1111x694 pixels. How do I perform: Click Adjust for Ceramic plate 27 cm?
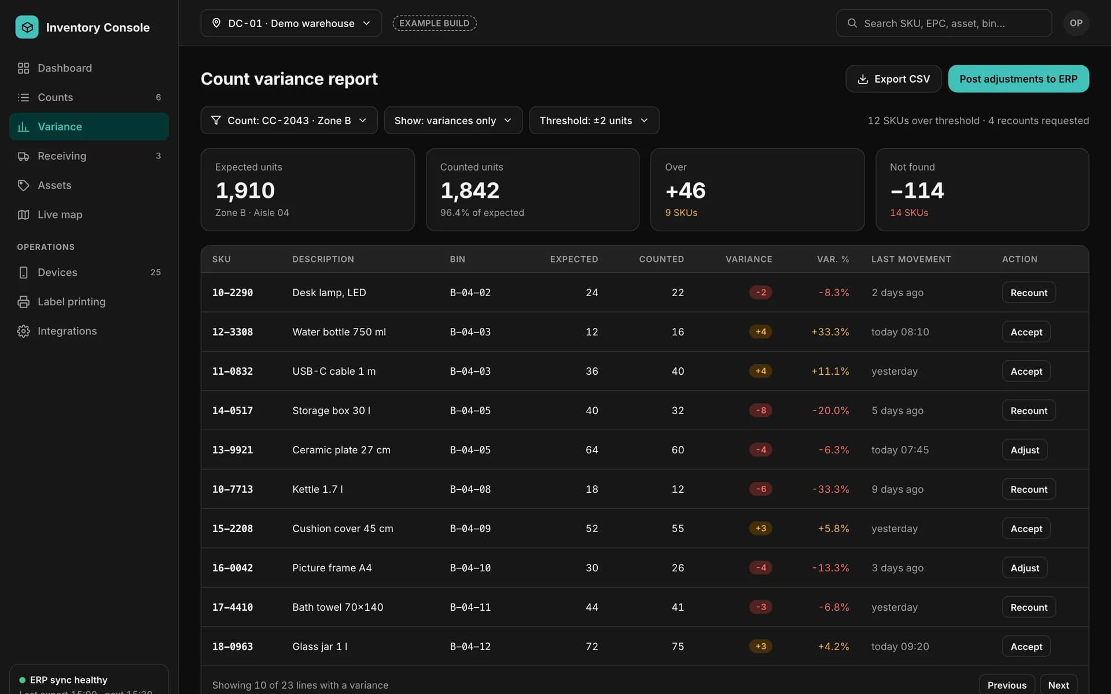tap(1024, 450)
